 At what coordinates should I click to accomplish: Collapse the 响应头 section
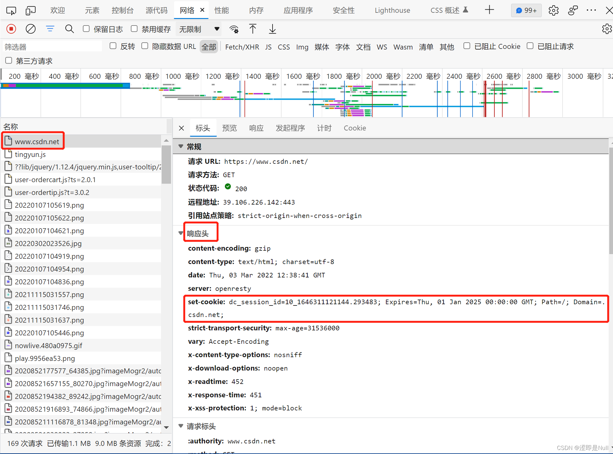click(x=181, y=233)
